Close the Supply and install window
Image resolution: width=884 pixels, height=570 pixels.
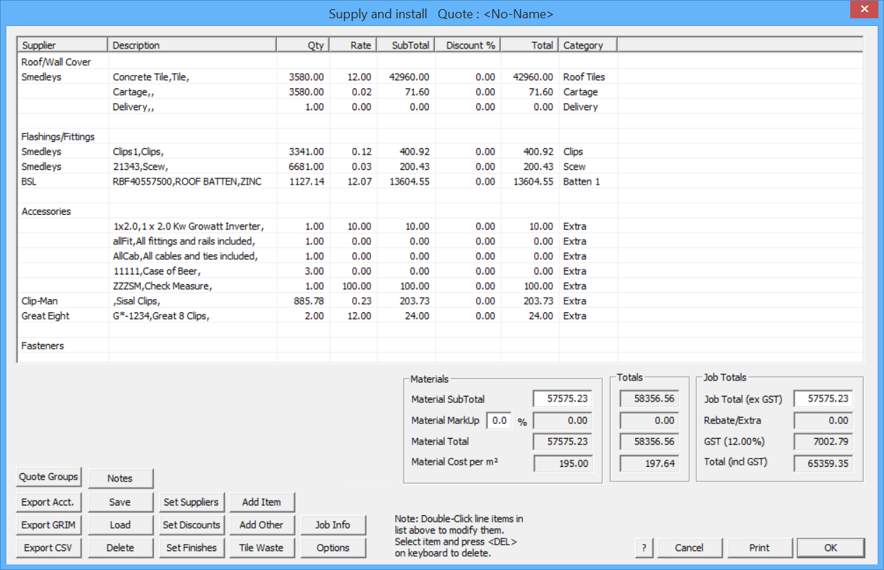tap(863, 10)
